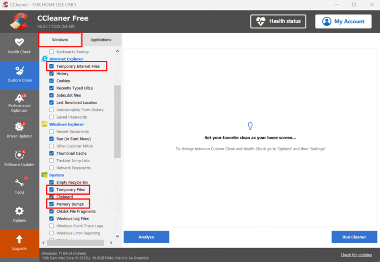Switch to Windows tab
380x262 pixels.
pyautogui.click(x=60, y=40)
